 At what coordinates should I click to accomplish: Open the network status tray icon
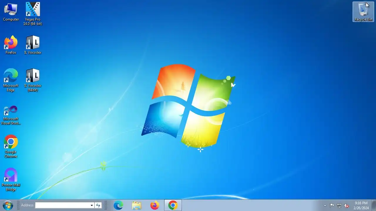(x=339, y=205)
